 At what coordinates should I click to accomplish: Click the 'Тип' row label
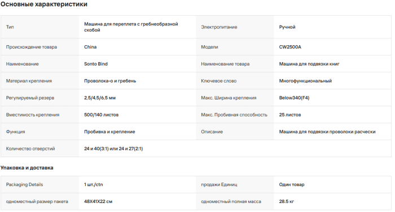(10, 27)
